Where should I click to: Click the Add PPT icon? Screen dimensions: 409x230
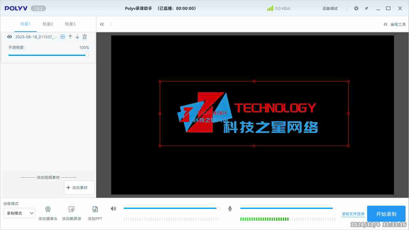pos(95,210)
